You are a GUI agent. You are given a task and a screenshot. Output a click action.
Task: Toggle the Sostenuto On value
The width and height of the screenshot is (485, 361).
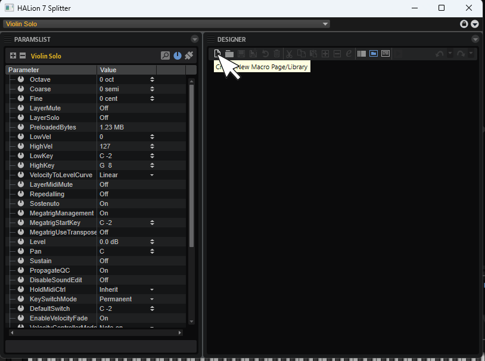point(104,203)
